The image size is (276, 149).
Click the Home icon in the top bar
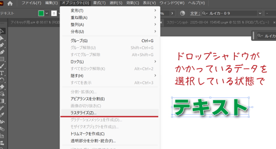pos(10,3)
